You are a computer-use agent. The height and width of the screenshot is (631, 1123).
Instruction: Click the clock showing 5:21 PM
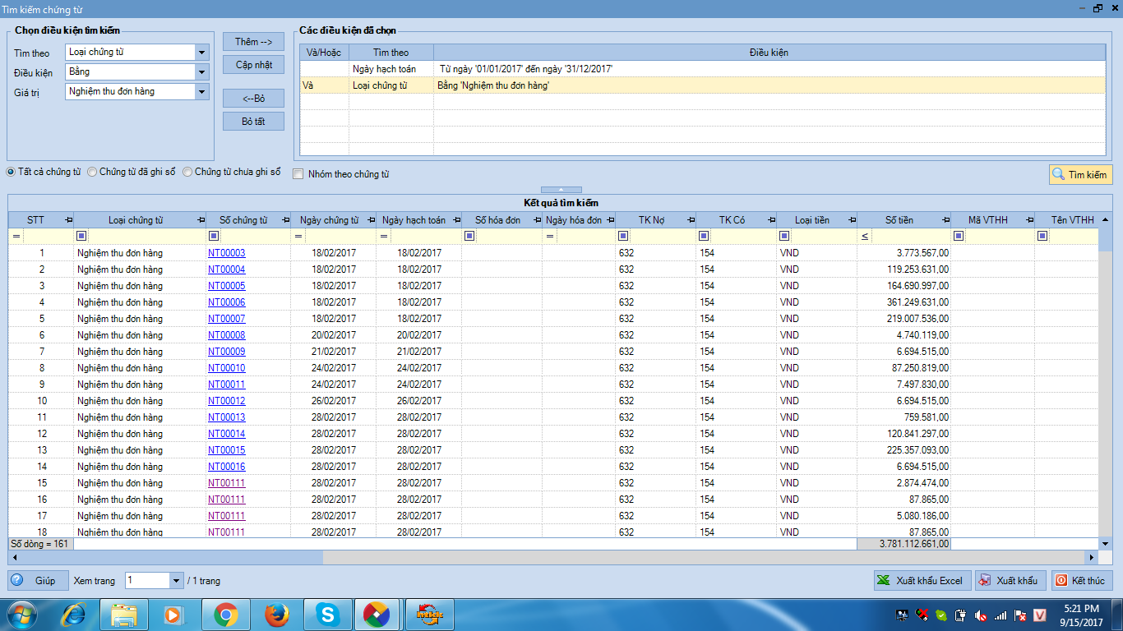click(x=1080, y=609)
